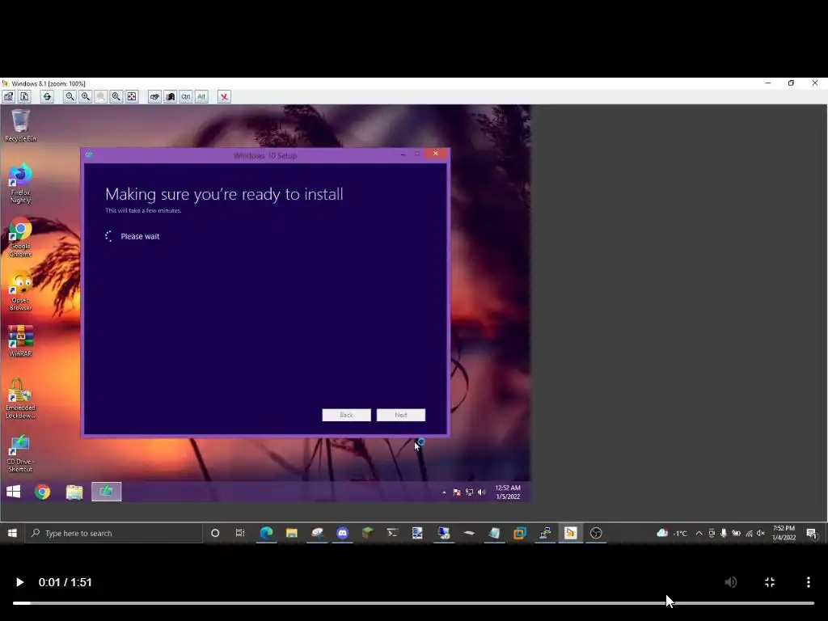The height and width of the screenshot is (621, 828).
Task: Click the auto-zoom magnifier icon
Action: [x=116, y=97]
